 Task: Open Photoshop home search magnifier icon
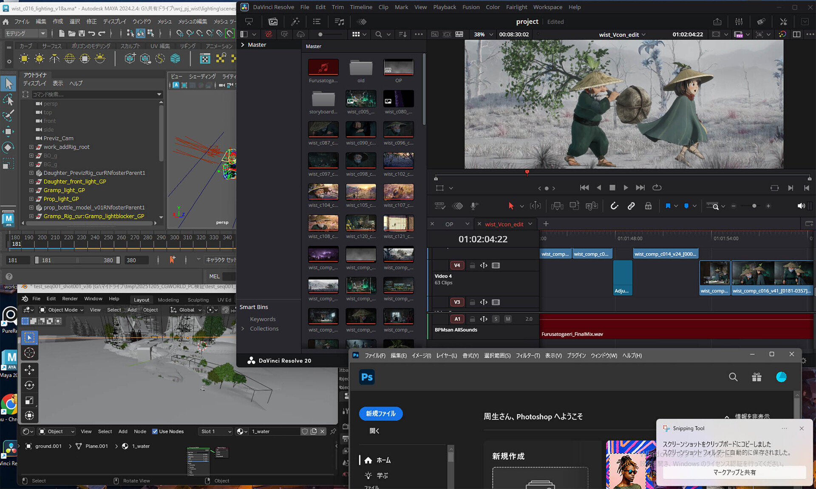733,377
